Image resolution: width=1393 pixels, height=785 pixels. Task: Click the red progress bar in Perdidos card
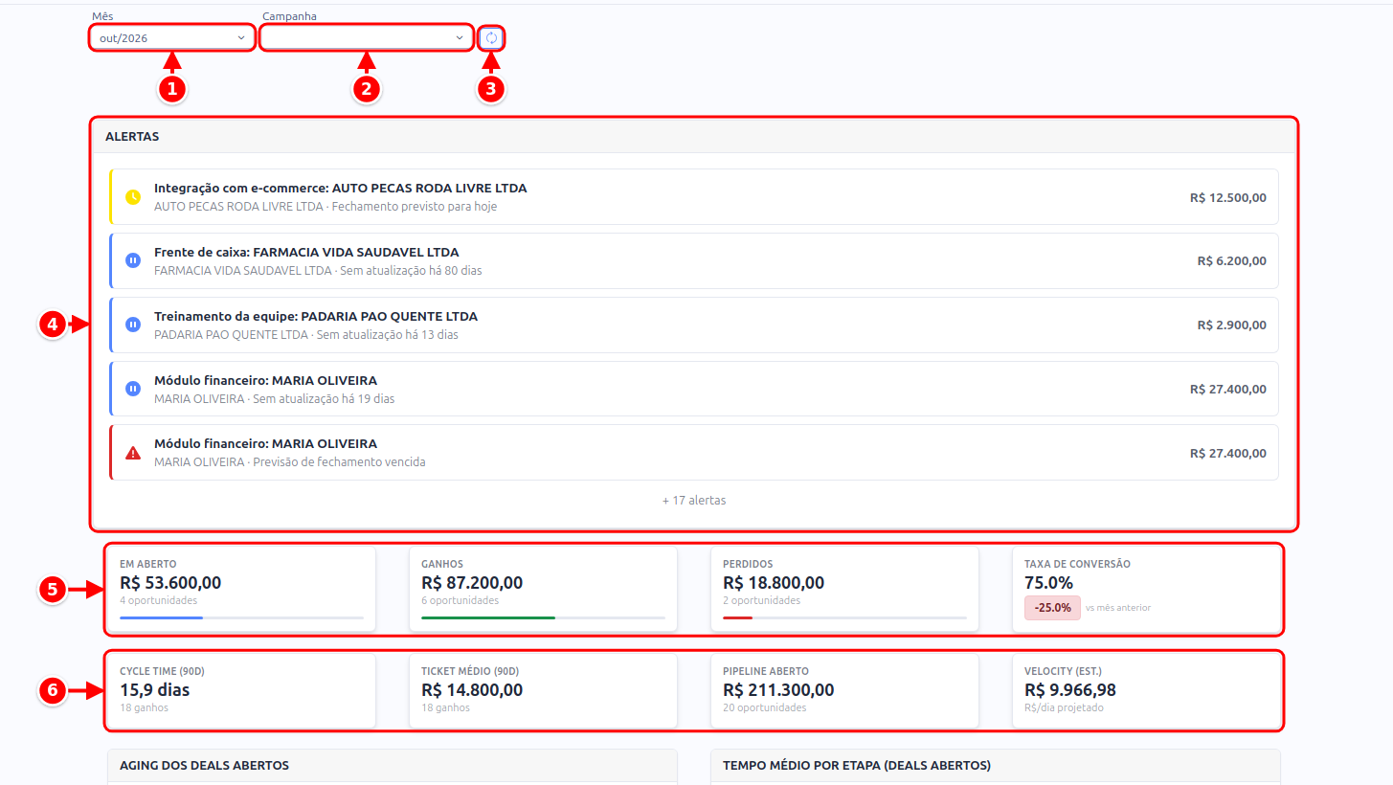pos(737,618)
